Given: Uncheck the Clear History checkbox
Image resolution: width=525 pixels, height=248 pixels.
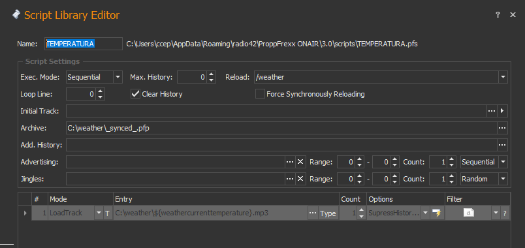Looking at the screenshot, I should point(135,94).
